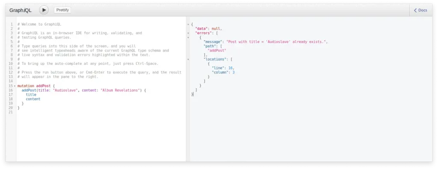Image resolution: width=438 pixels, height=169 pixels.
Task: Run the query with the play button
Action: click(x=44, y=10)
